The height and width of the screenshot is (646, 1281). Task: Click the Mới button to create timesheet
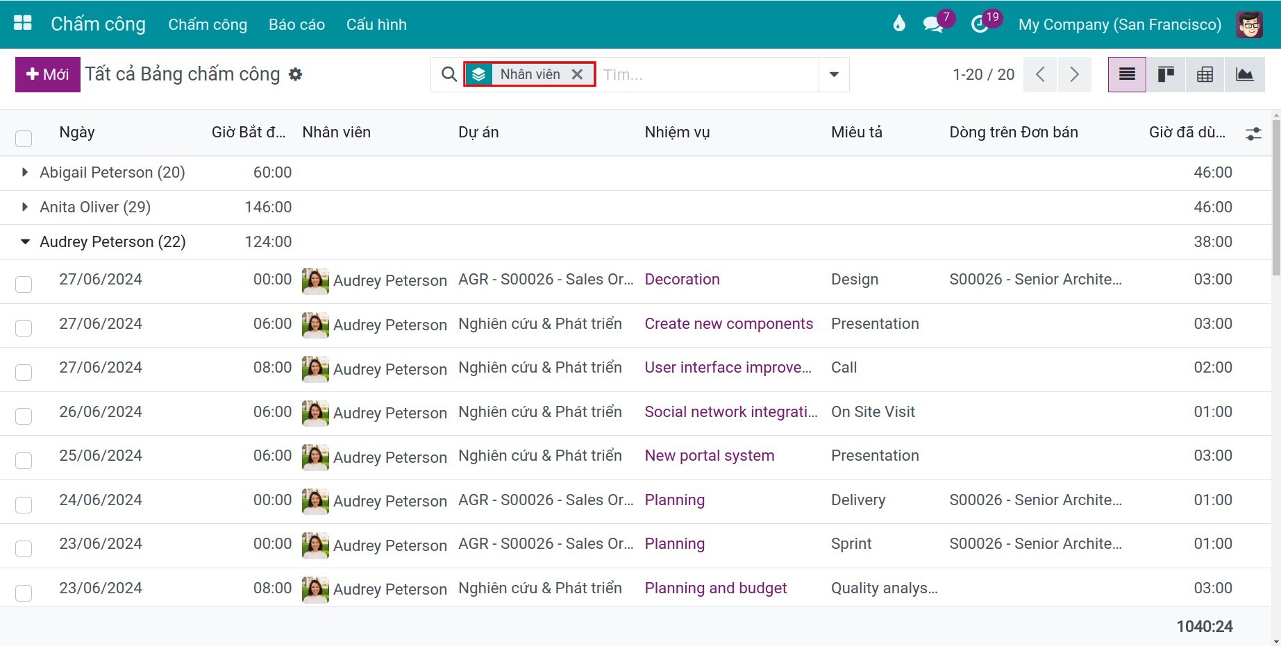[x=48, y=74]
